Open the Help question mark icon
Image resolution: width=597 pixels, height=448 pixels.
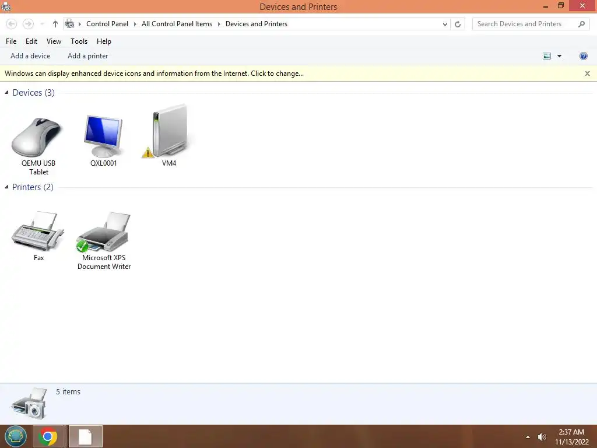[583, 56]
